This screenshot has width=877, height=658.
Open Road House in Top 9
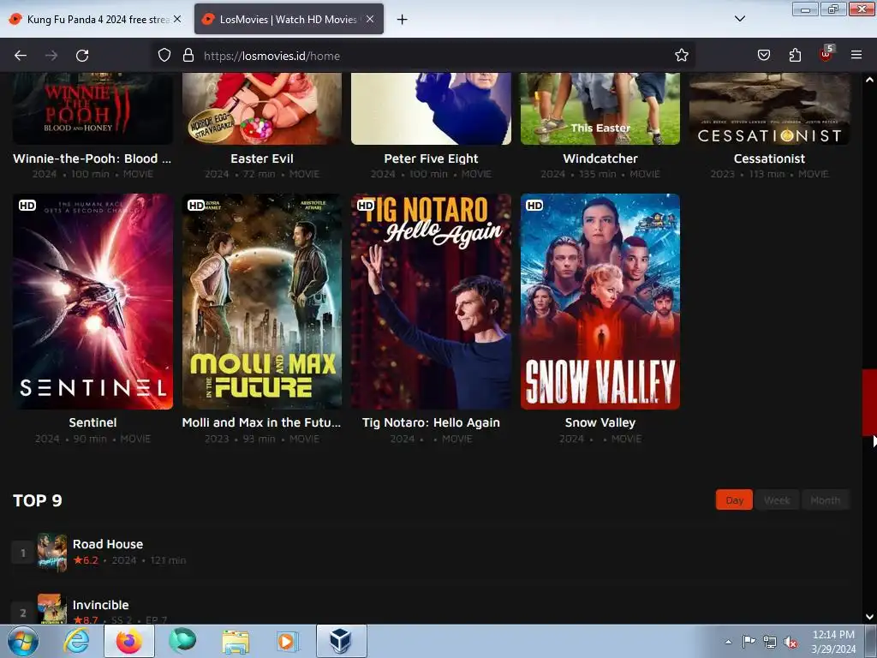tap(108, 544)
